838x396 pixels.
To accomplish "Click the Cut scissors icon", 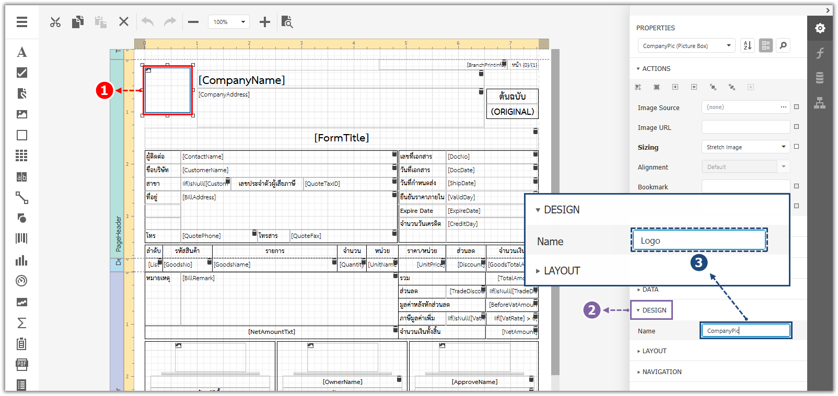I will click(x=55, y=22).
